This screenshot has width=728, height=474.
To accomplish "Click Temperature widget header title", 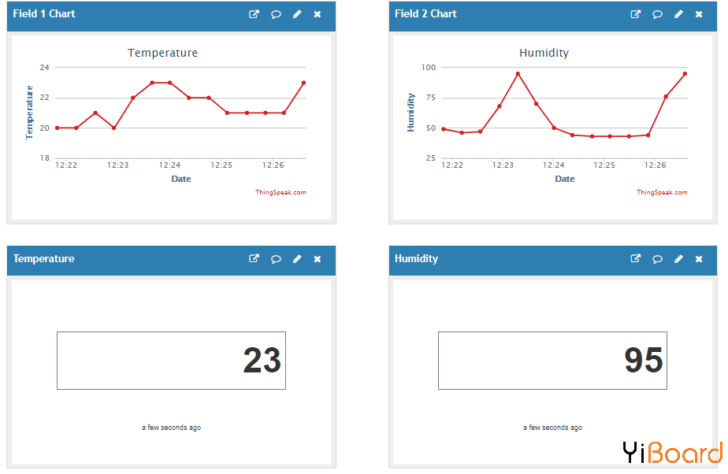I will pyautogui.click(x=43, y=259).
